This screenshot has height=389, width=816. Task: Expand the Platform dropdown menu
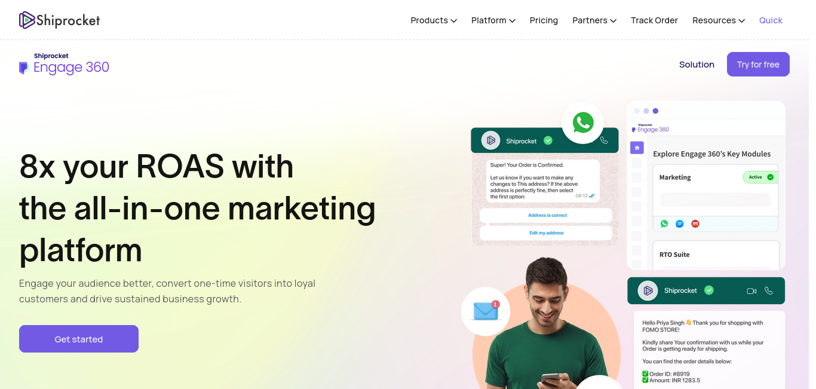(x=493, y=20)
